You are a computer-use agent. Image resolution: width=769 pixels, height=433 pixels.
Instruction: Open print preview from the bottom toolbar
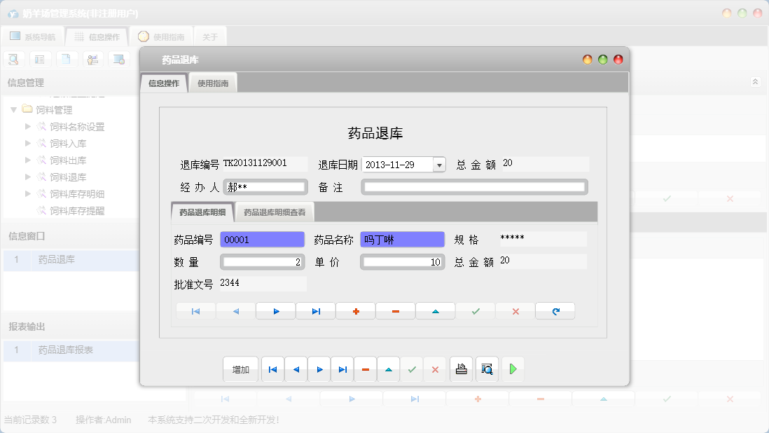pyautogui.click(x=487, y=369)
